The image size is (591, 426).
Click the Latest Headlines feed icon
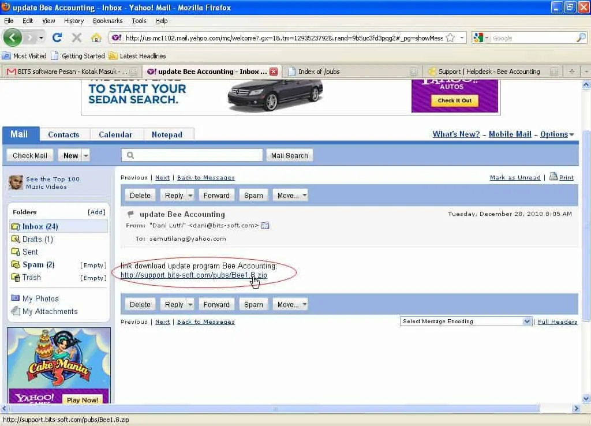(x=113, y=56)
